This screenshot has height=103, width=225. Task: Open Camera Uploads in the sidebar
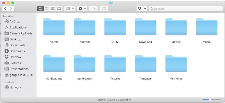point(18,33)
